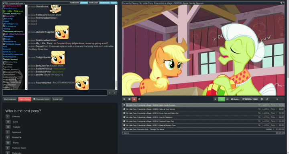
Task: Click user TrollightSparkle in the user list
Action: pos(9,57)
